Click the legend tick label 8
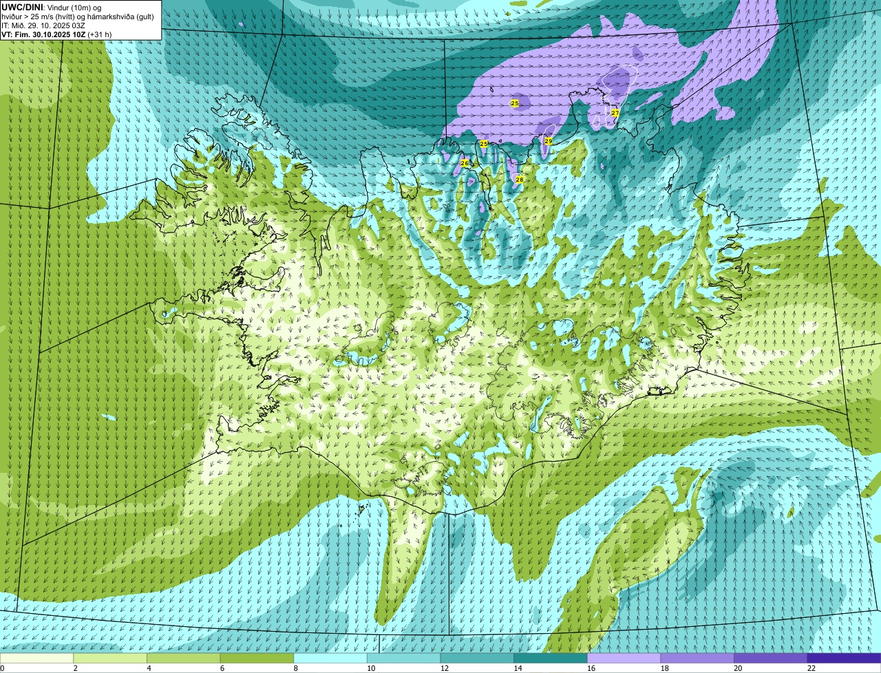Screen dimensions: 881x673 (x=295, y=668)
